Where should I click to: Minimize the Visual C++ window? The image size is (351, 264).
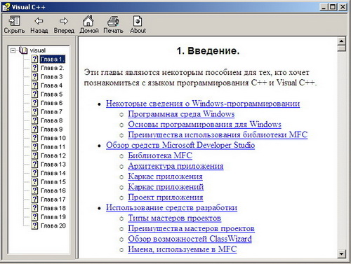click(x=324, y=7)
